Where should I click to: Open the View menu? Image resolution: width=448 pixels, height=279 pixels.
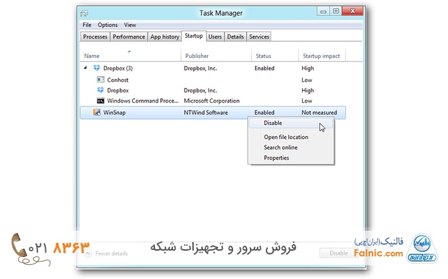tap(130, 25)
